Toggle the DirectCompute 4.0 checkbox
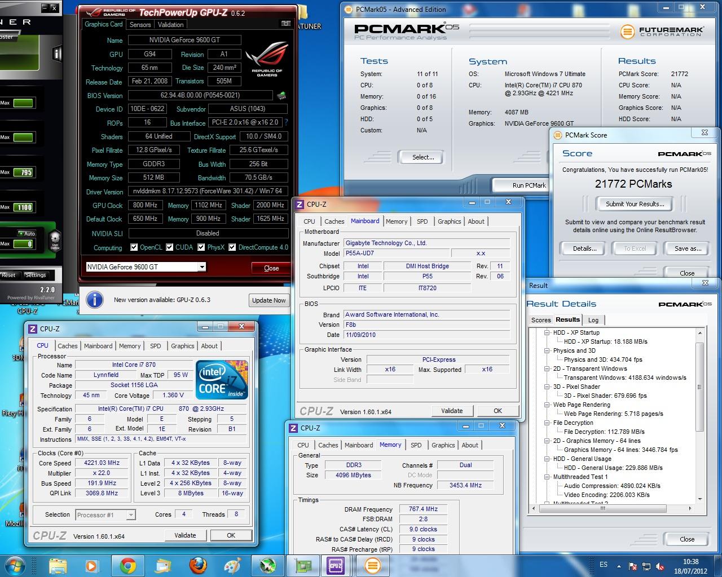The height and width of the screenshot is (577, 722). [232, 247]
